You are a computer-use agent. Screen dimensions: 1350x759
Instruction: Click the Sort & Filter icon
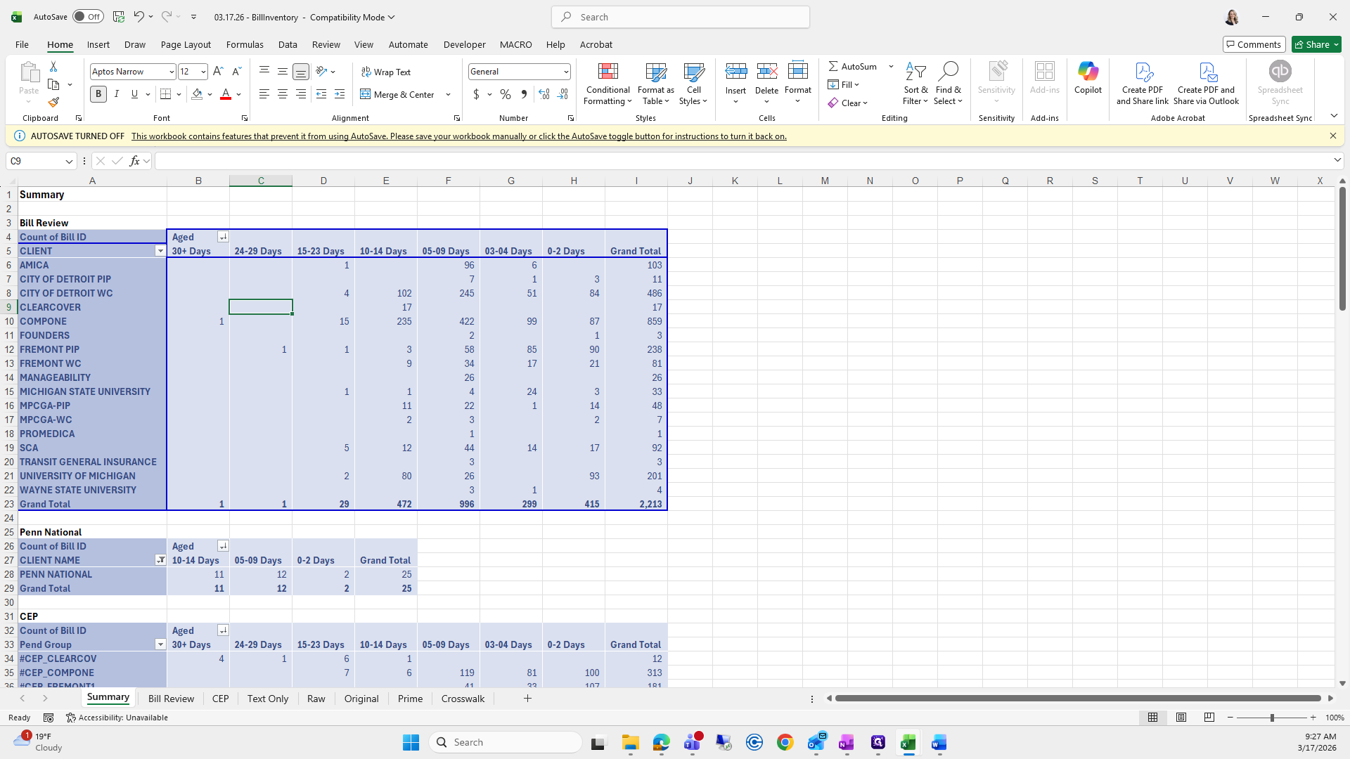pos(915,72)
